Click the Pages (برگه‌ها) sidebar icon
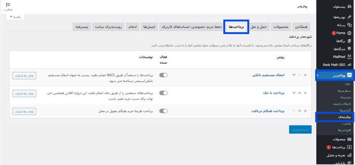 coord(349,41)
